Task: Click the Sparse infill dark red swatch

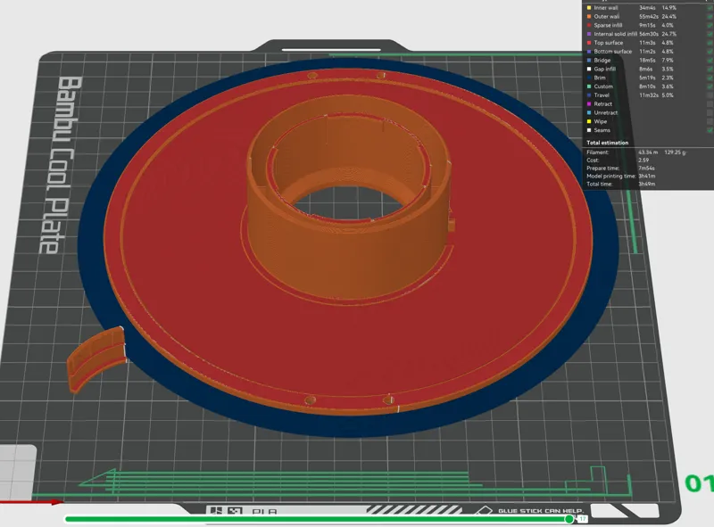Action: click(x=589, y=25)
